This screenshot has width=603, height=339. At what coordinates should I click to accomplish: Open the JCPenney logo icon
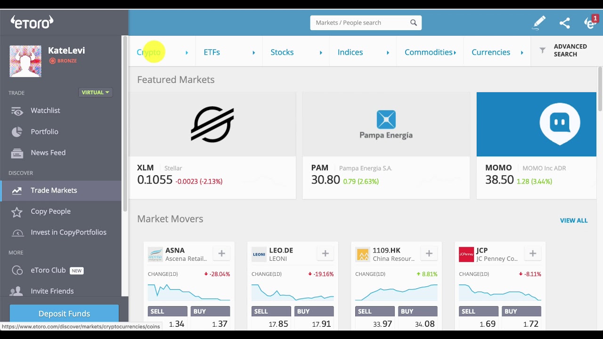(x=466, y=254)
